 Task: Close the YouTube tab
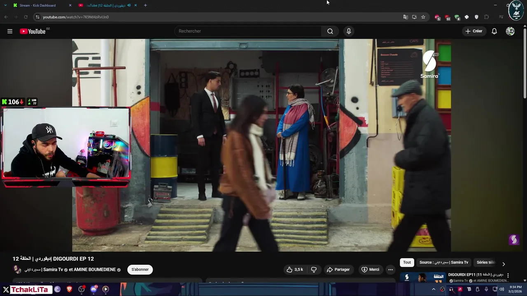coord(135,5)
